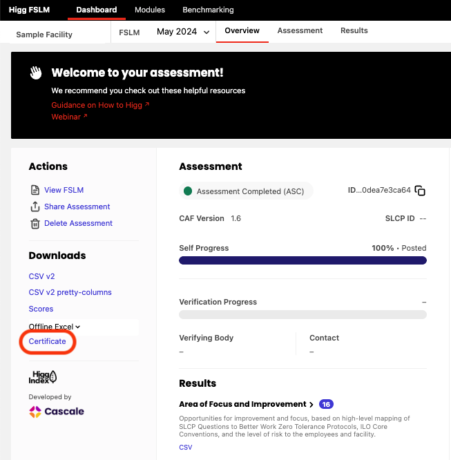This screenshot has width=451, height=460.
Task: Download the Results CSV link
Action: click(186, 447)
